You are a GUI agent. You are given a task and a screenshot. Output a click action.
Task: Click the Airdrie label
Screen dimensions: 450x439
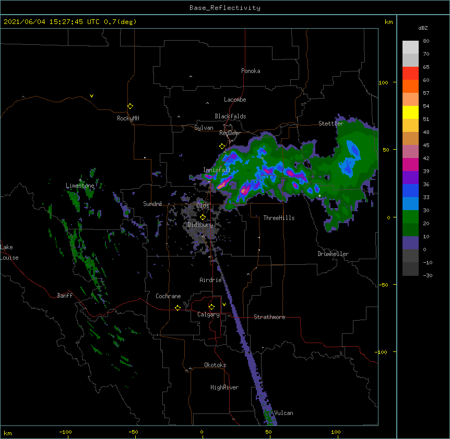coord(211,280)
